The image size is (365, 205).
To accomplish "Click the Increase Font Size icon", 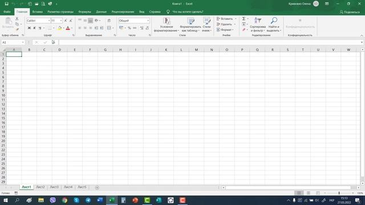I will [x=66, y=20].
